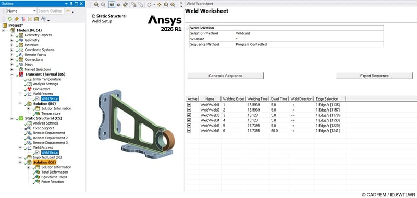Expand the Connections tree node

[x=11, y=59]
